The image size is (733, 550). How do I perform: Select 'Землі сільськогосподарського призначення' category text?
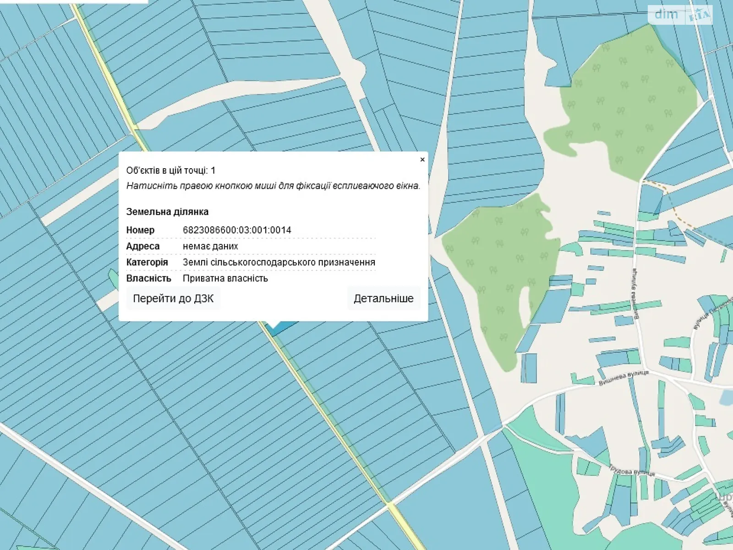click(279, 262)
